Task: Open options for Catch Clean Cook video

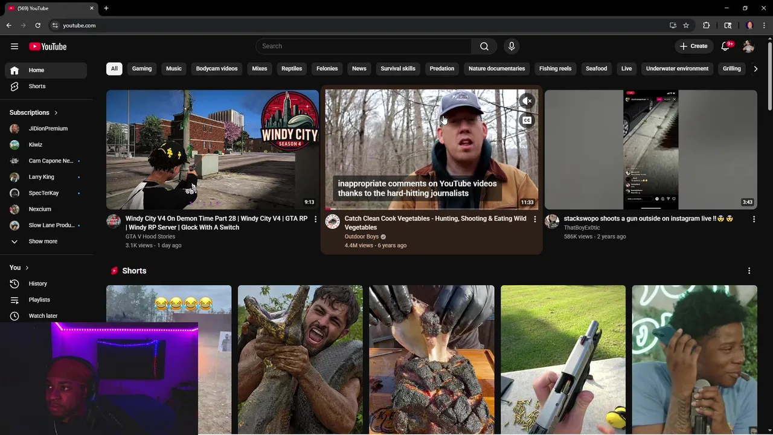Action: 534,219
